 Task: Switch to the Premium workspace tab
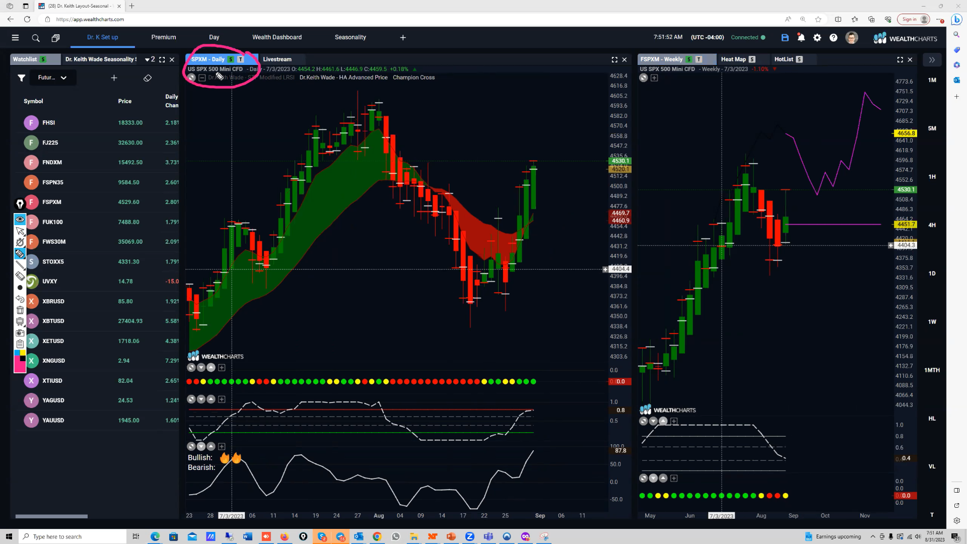coord(164,37)
